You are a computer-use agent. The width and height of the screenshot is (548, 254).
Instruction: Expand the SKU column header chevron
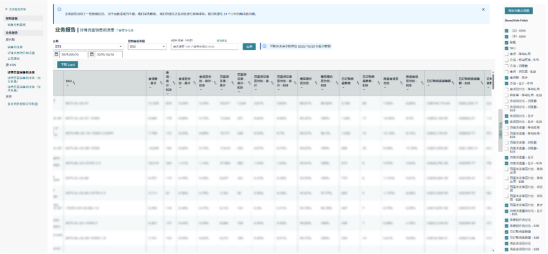click(x=67, y=85)
